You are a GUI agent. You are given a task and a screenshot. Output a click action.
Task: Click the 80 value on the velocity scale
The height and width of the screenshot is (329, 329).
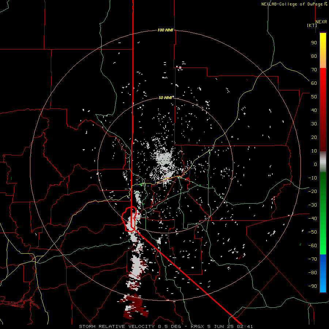[314, 56]
